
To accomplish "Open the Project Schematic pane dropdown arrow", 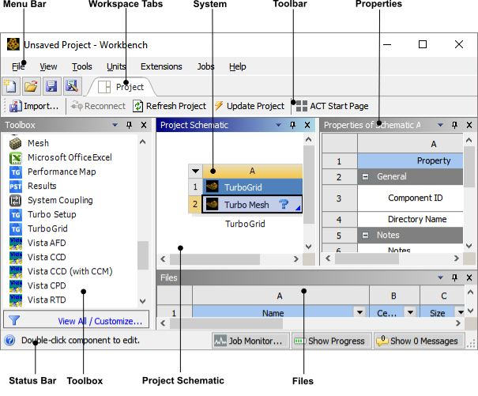I will (278, 125).
